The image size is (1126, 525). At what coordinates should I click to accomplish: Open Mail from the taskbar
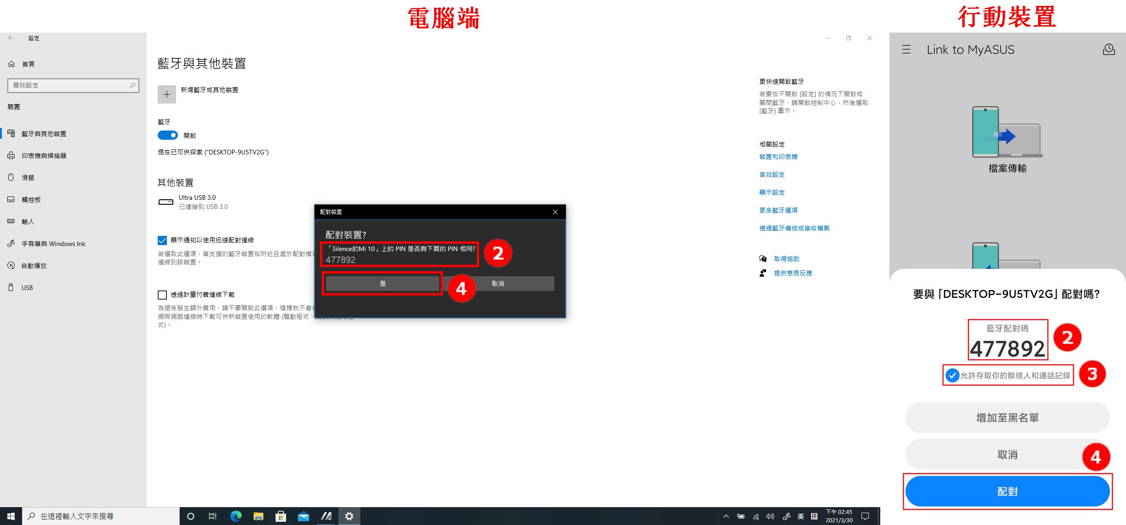pos(303,516)
